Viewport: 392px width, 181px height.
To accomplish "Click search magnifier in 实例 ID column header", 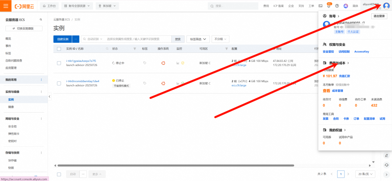I will pyautogui.click(x=107, y=49).
